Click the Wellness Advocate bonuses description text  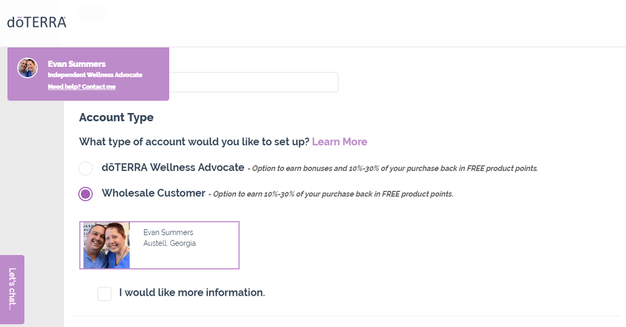[x=392, y=169]
